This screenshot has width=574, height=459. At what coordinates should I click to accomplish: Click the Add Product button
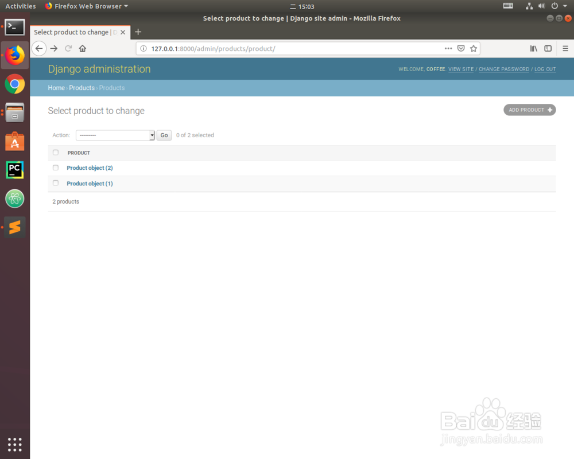tap(530, 110)
